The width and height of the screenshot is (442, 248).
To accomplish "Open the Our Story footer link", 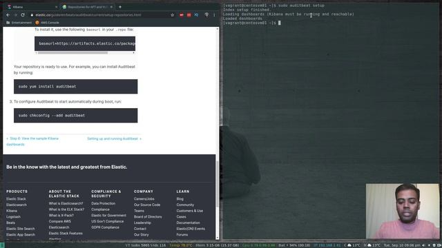I will pos(141,234).
